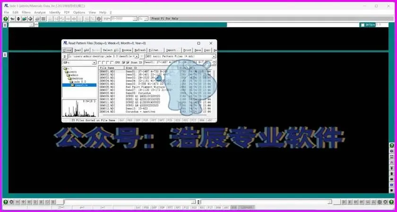Click the round gray icon left of the PDF field
The image size is (397, 212).
(99, 19)
